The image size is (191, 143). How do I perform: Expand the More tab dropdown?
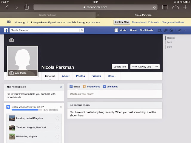pos(112,76)
